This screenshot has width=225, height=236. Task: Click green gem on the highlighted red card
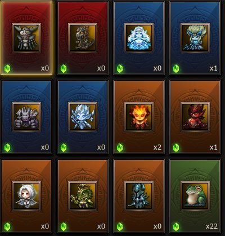7,69
